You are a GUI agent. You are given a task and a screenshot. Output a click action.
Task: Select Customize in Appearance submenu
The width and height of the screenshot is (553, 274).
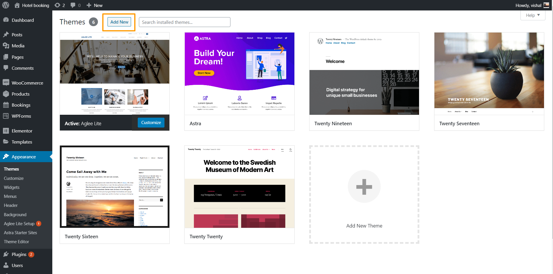point(14,178)
